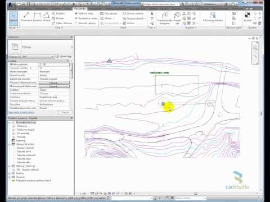
Task: Click the first Edit button in properties
Action: point(54,82)
